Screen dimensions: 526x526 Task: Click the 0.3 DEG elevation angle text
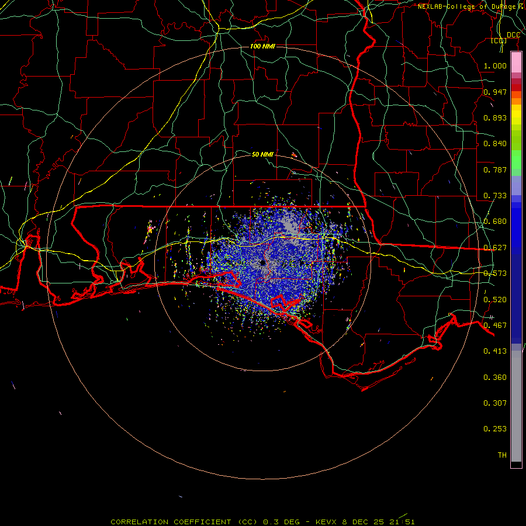click(282, 522)
